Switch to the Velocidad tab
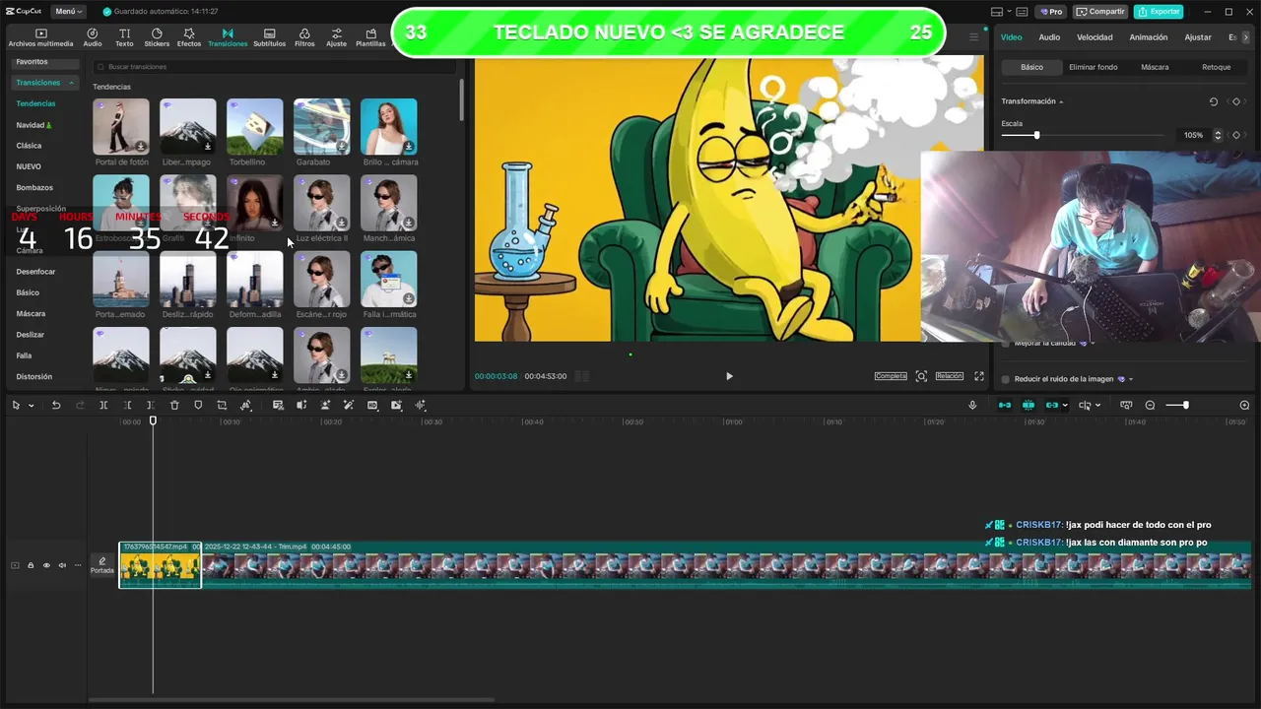1261x709 pixels. (1095, 37)
